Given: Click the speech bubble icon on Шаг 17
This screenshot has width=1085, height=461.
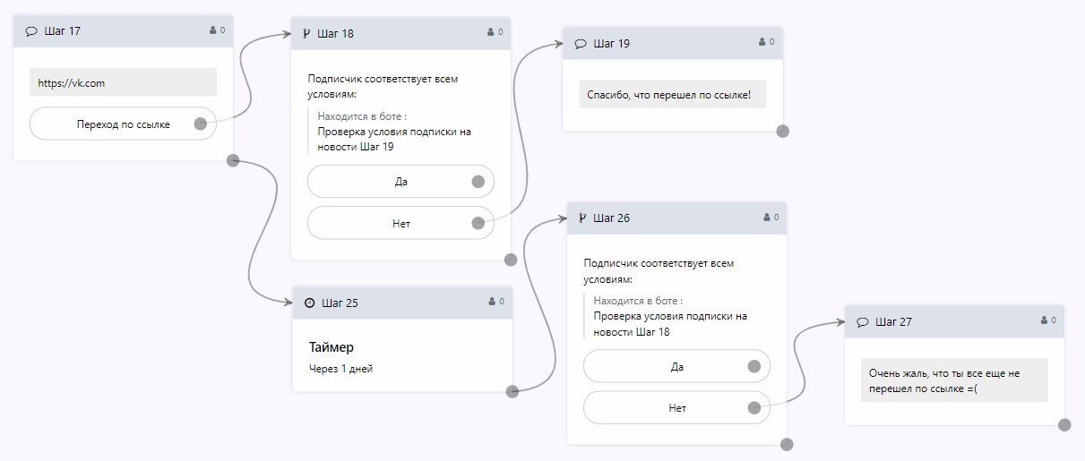Looking at the screenshot, I should point(31,31).
